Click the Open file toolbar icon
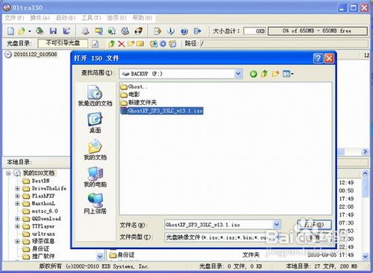 [x=22, y=31]
